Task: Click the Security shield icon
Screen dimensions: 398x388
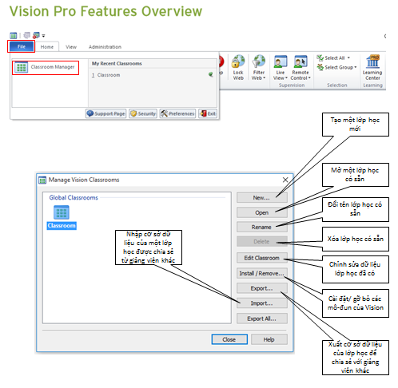Action: pyautogui.click(x=133, y=113)
